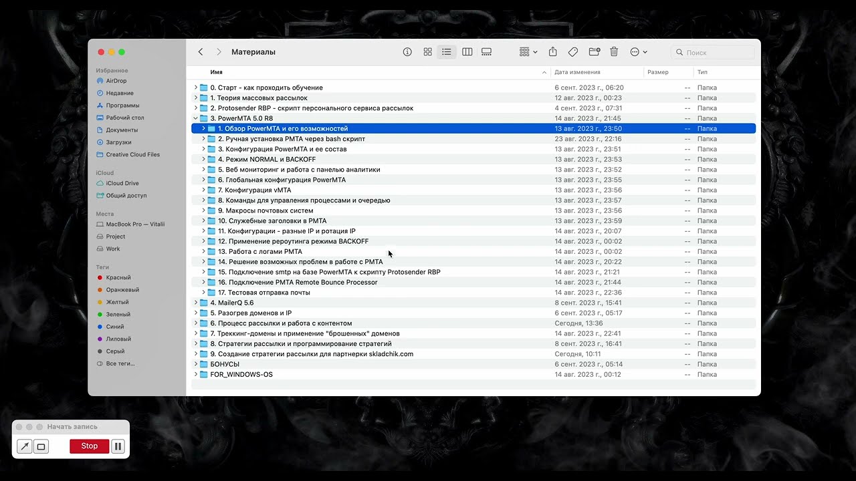Viewport: 856px width, 481px height.
Task: Open the group-by options dropdown
Action: [x=528, y=52]
